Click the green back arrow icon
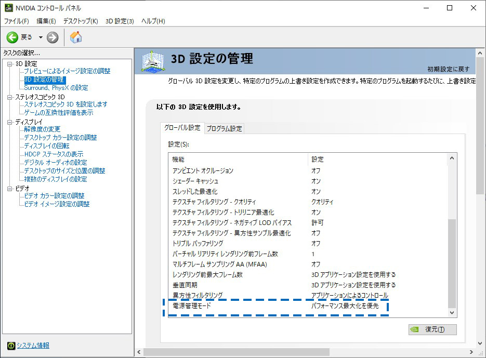Viewport: 486px width, 358px height. point(12,37)
